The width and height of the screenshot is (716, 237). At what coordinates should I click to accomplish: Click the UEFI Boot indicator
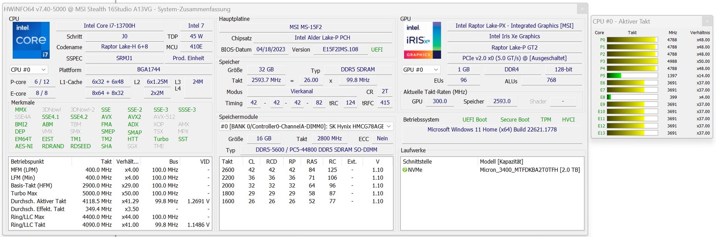pos(474,120)
